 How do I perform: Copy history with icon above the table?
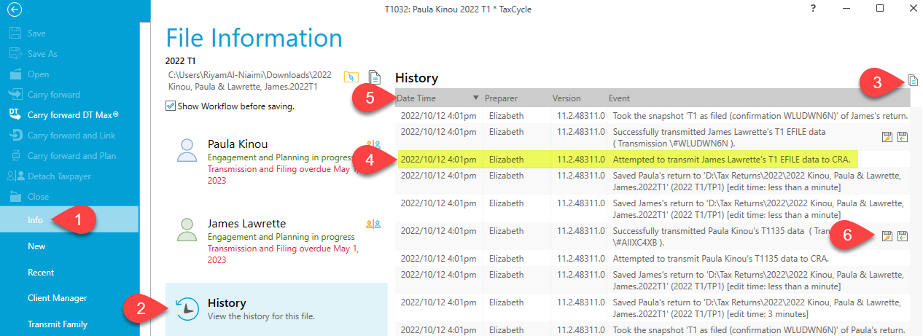913,80
